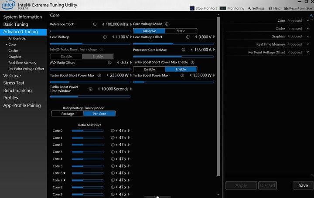This screenshot has width=314, height=198.
Task: Show info icon for Core 0 ratio
Action: click(x=113, y=131)
